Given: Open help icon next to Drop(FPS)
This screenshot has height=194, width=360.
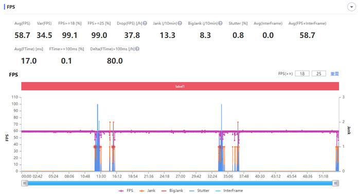Looking at the screenshot, I should [145, 23].
